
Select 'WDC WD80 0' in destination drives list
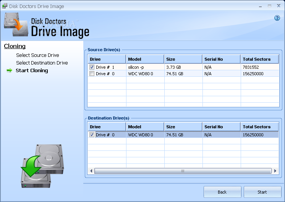point(141,135)
